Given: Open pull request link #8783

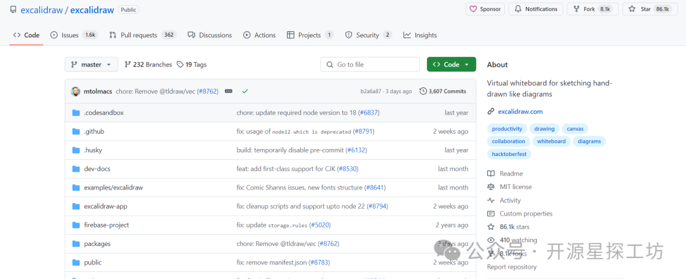Looking at the screenshot, I should click(x=319, y=263).
